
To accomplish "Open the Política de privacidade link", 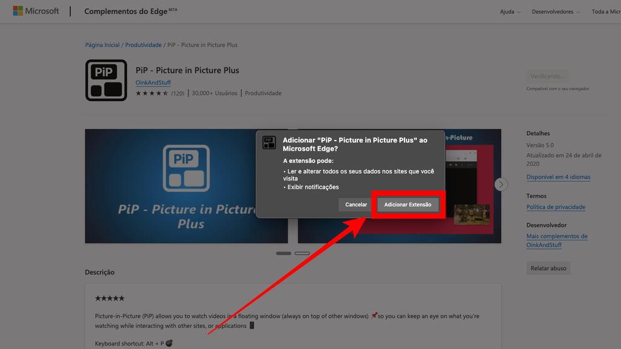I will (x=556, y=207).
